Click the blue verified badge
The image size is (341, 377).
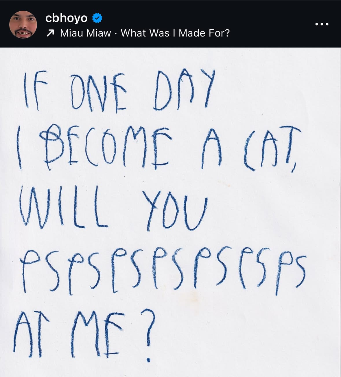pyautogui.click(x=97, y=18)
